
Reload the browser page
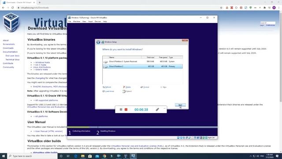click(x=13, y=8)
